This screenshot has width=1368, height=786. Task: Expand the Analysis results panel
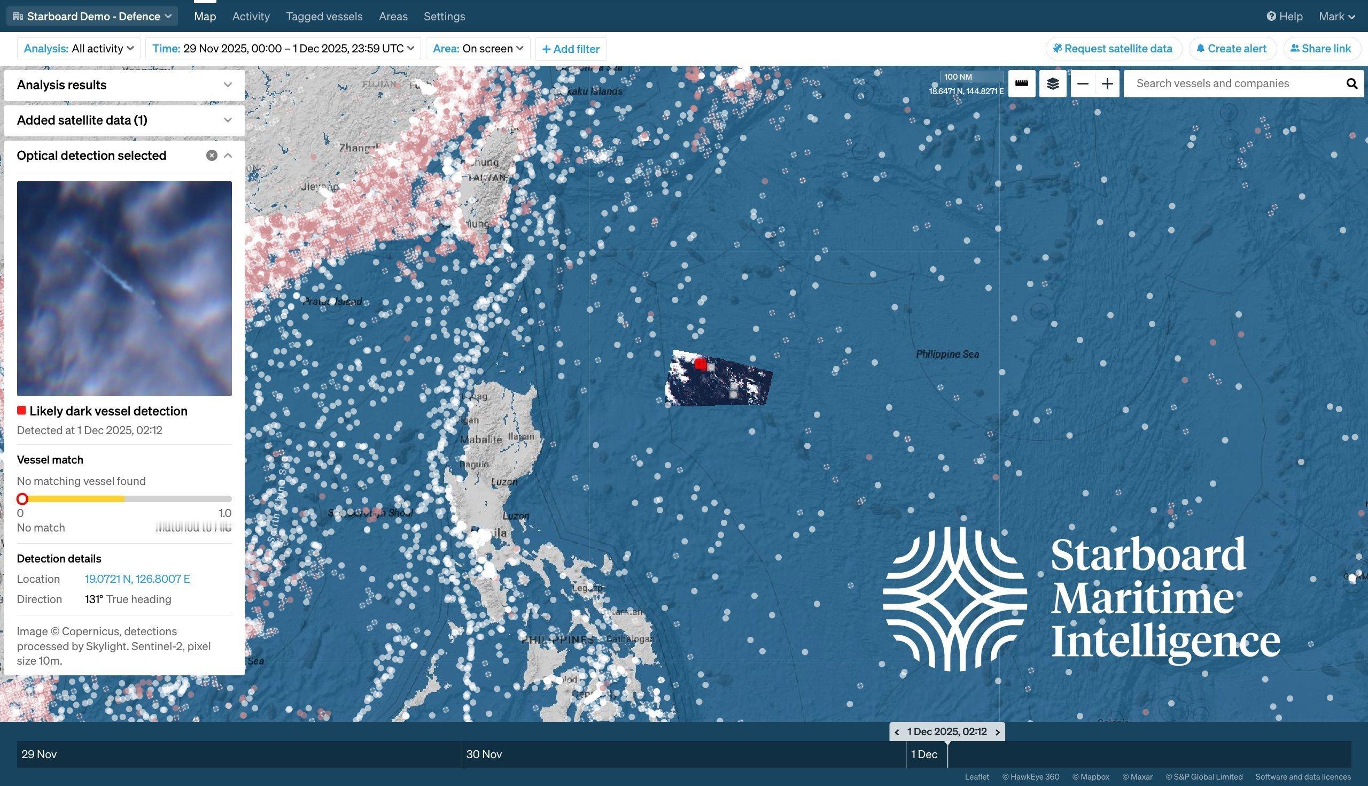pyautogui.click(x=228, y=85)
